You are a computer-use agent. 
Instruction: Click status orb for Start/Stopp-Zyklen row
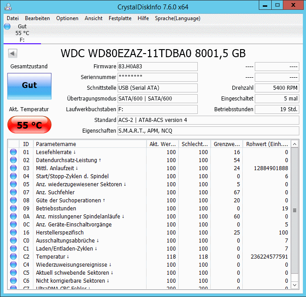tap(13, 176)
